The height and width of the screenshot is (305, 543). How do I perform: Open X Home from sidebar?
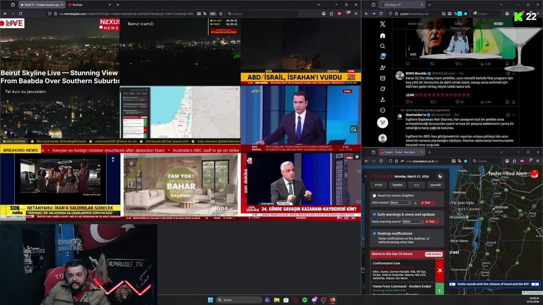382,36
